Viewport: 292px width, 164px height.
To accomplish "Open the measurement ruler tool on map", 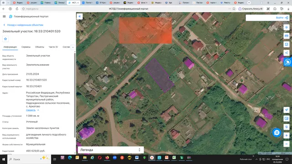I will (x=287, y=36).
